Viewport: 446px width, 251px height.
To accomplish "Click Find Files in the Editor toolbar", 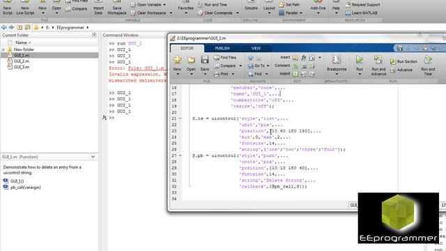I will [x=225, y=57].
